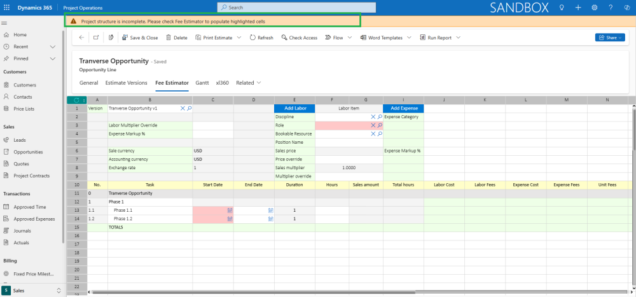Viewport: 636px width, 297px height.
Task: Open Run Report dropdown arrow
Action: click(458, 38)
